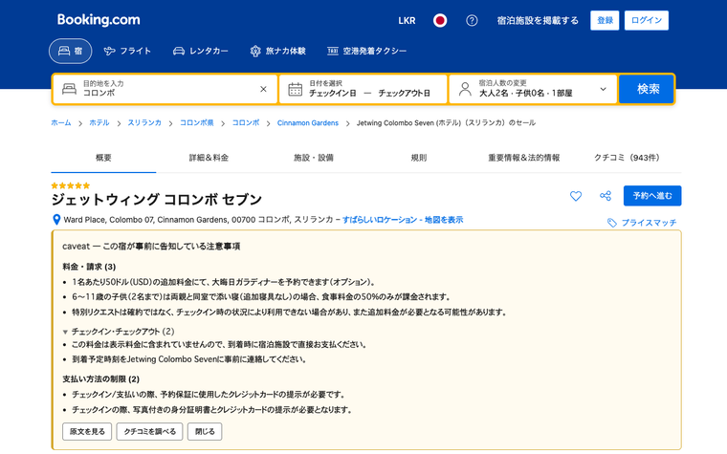Go to コロンボ県 breadcrumb
The image size is (727, 454).
pyautogui.click(x=197, y=122)
